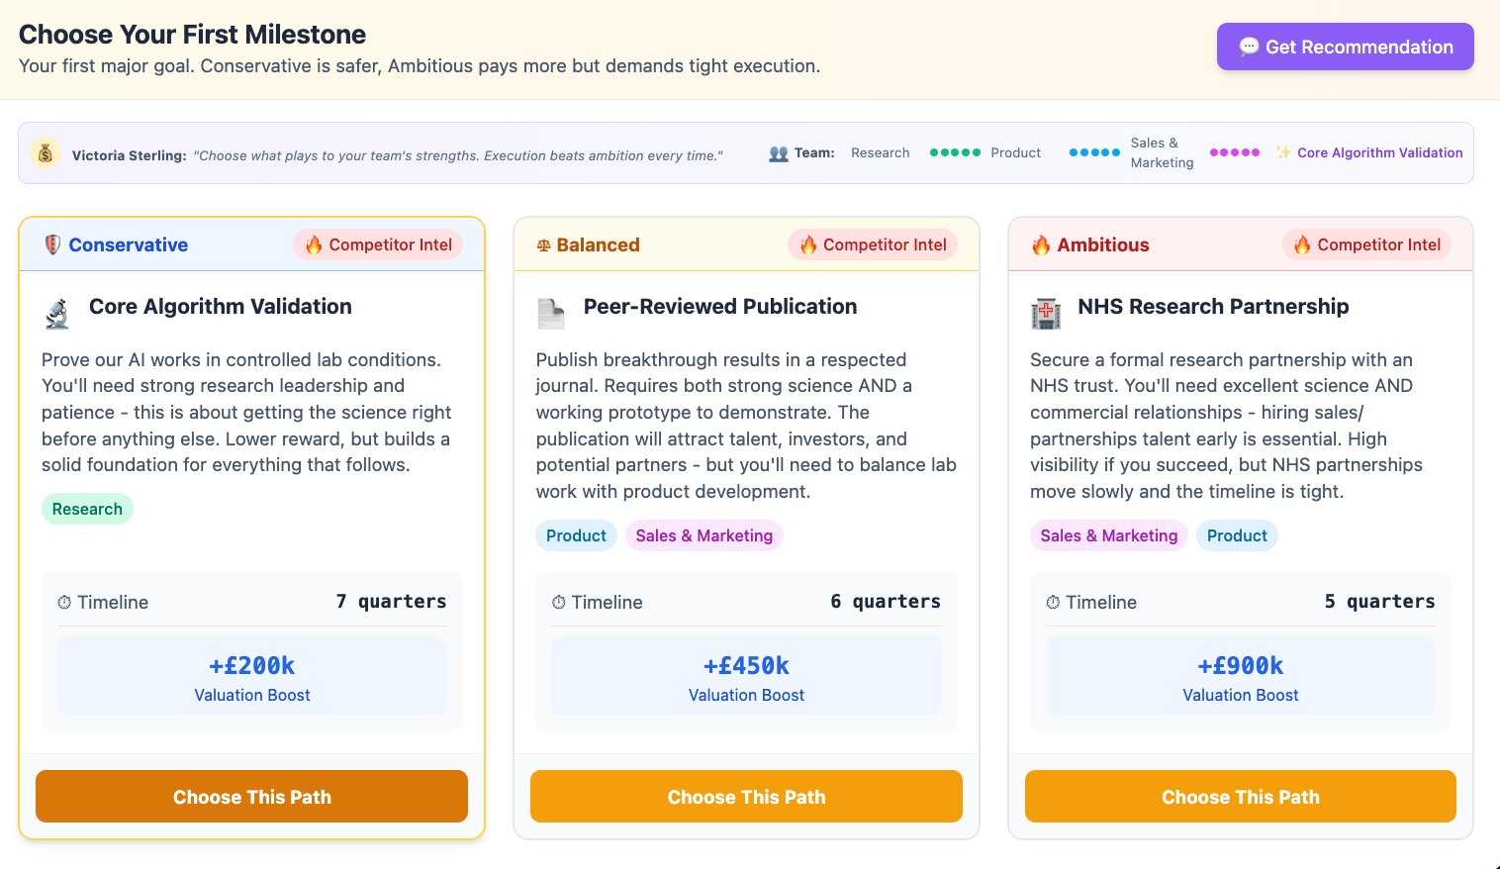The image size is (1500, 869).
Task: Click the +£900k Valuation Boost box
Action: (x=1240, y=676)
